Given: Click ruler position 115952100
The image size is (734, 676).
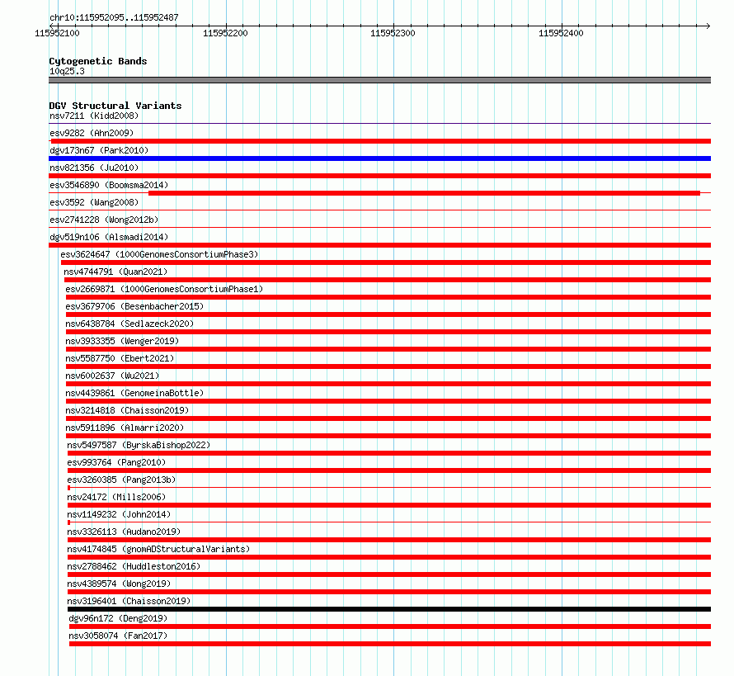Looking at the screenshot, I should [x=57, y=33].
